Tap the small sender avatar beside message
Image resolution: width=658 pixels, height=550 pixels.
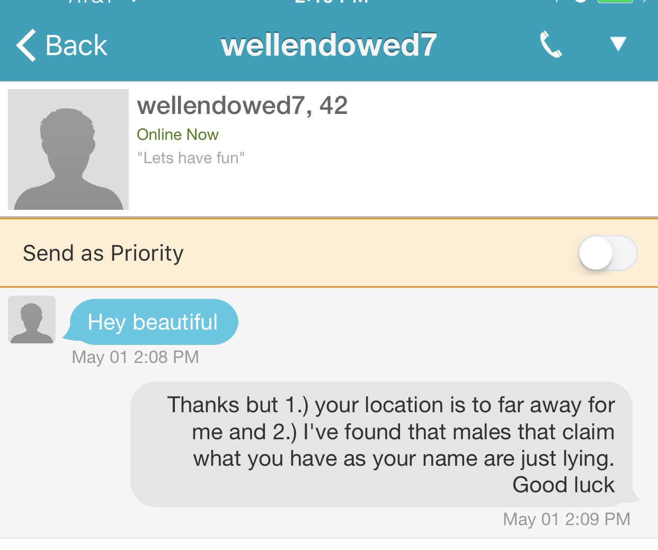[32, 320]
